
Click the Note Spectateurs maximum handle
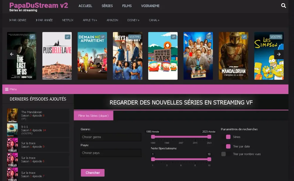click(209, 159)
